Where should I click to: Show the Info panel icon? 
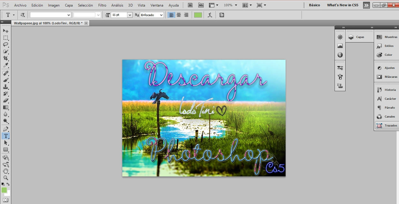(x=340, y=55)
